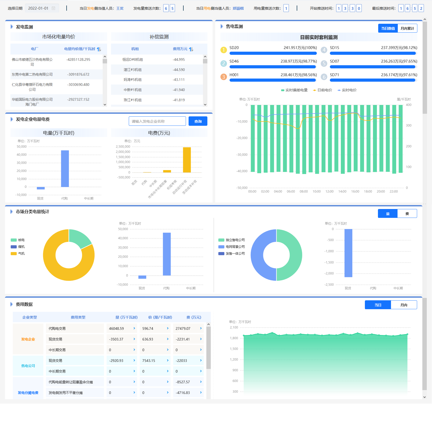
Task: Click rank 1 badge for SD20
Action: pos(224,50)
